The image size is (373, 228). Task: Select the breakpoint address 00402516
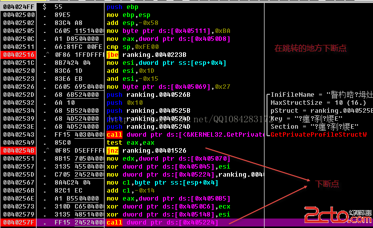18,54
